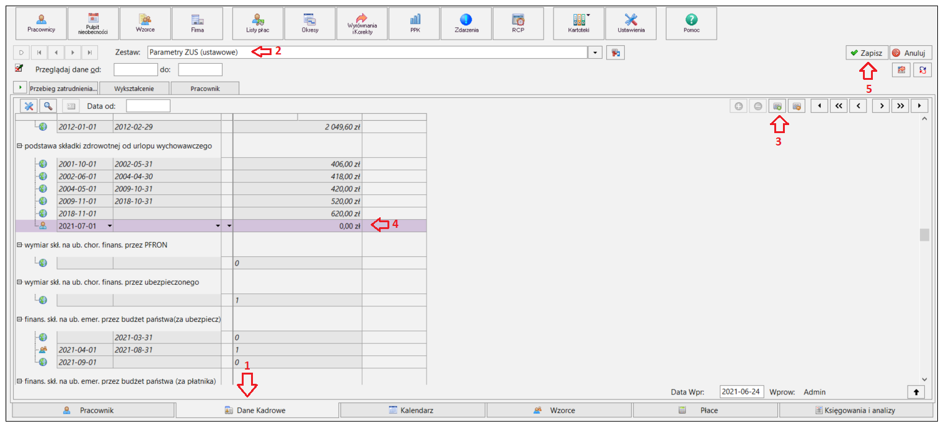Screen dimensions: 946x429
Task: Click the last record navigation arrow
Action: point(90,53)
